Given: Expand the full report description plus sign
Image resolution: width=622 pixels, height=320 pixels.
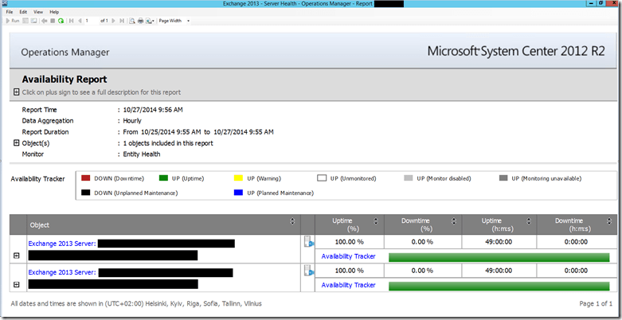Looking at the screenshot, I should tap(17, 93).
